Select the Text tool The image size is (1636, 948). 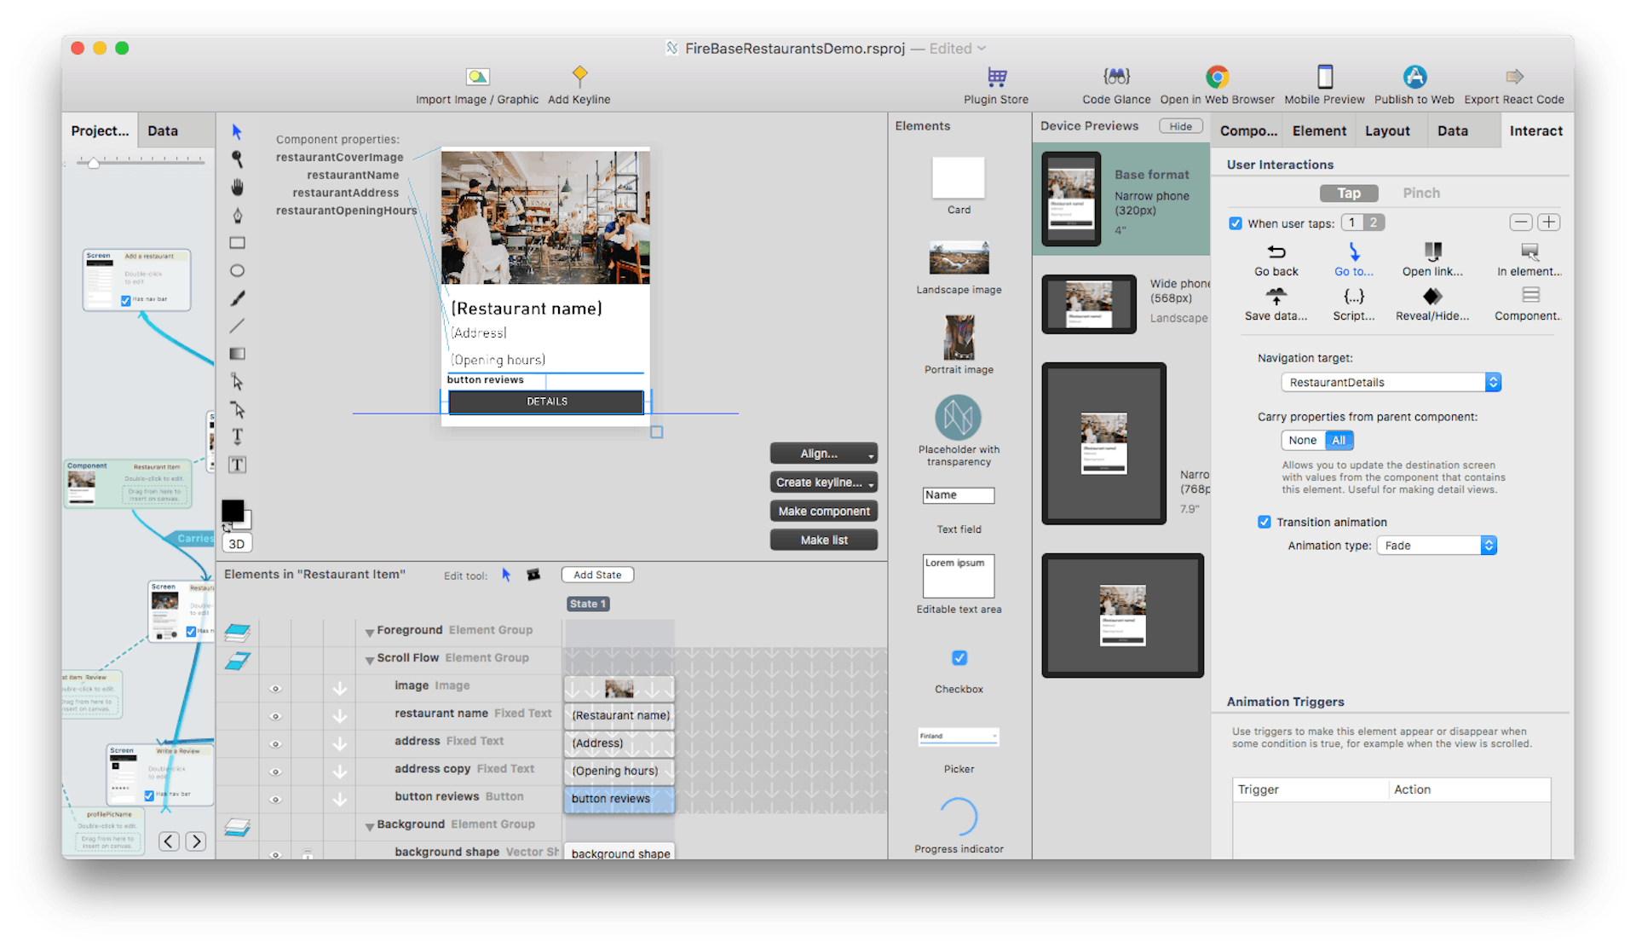tap(237, 437)
